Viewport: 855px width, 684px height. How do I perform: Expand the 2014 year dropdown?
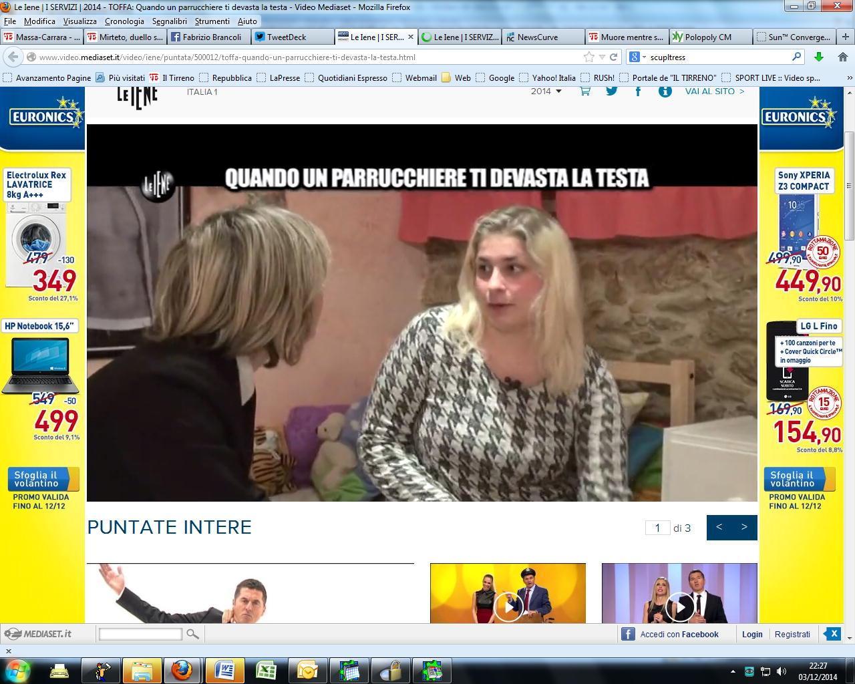[546, 92]
